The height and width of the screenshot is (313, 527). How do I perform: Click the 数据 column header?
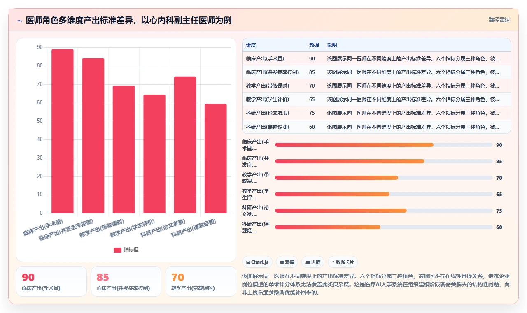click(x=314, y=45)
